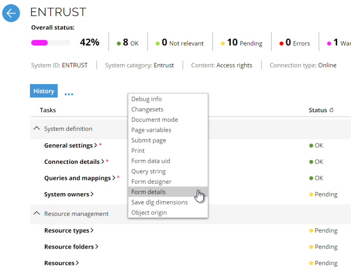This screenshot has height=273, width=351.
Task: Open Resources task
Action: point(61,263)
